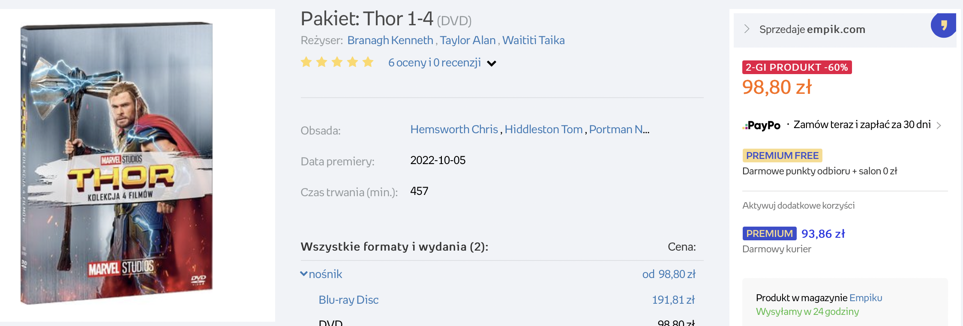The image size is (963, 326).
Task: Click the PayPo logo icon
Action: (762, 126)
